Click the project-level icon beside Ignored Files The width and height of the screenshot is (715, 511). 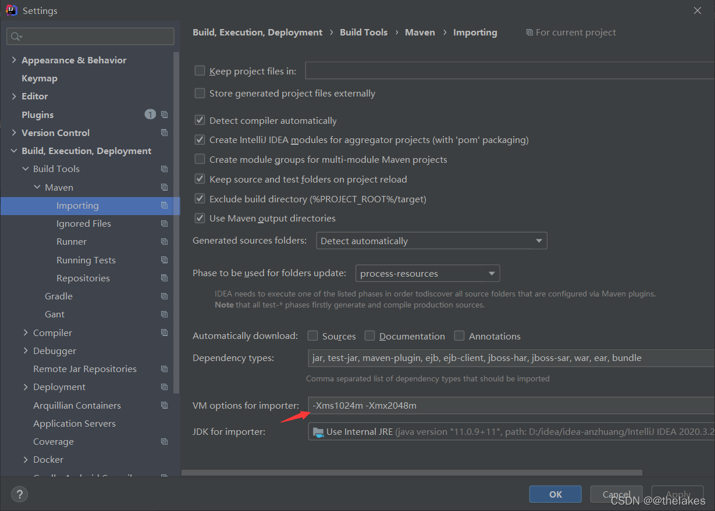[165, 223]
